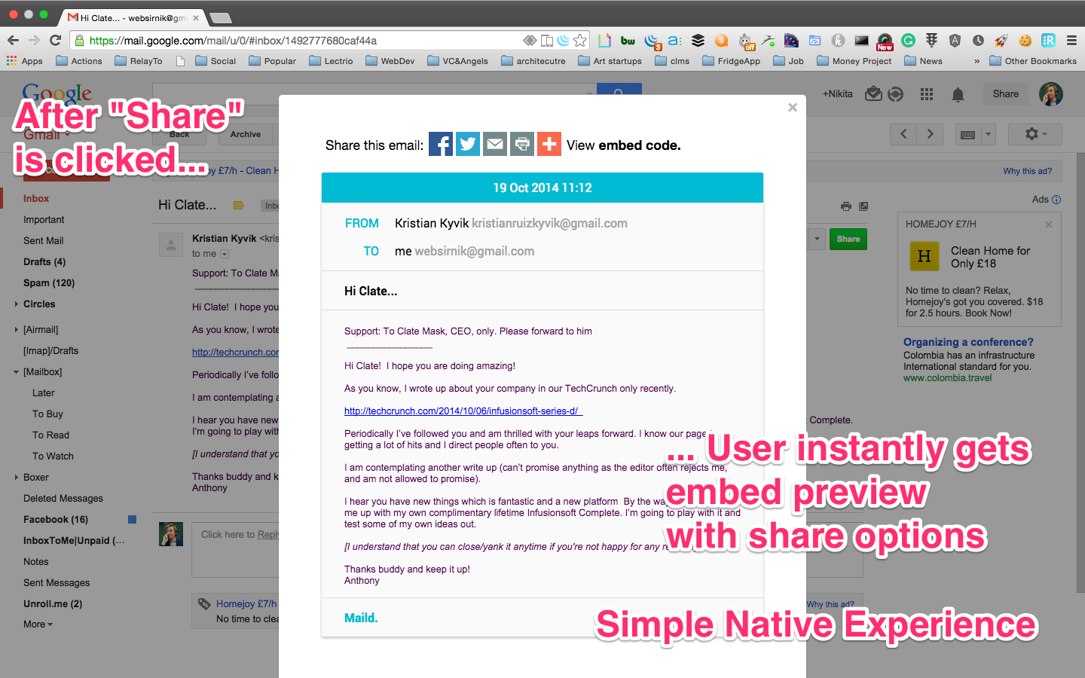Screen dimensions: 1085x678
Task: Open To Buy label
Action: tap(47, 414)
